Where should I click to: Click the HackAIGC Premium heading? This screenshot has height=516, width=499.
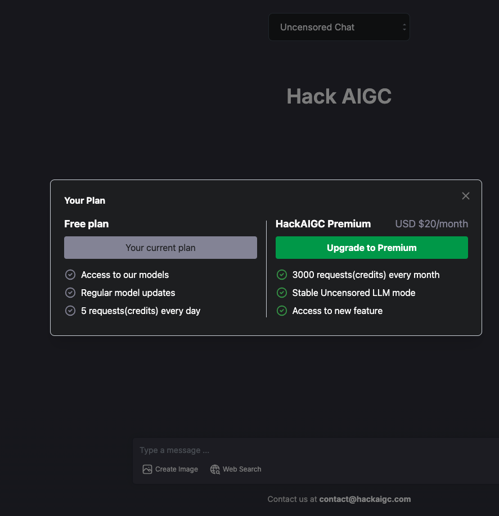323,224
